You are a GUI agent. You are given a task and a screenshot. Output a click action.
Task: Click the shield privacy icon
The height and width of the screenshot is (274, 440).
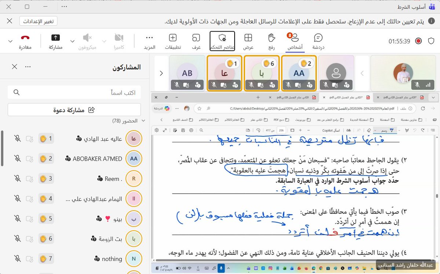click(x=432, y=41)
